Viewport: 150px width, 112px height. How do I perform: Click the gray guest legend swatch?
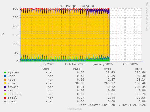pos(5,101)
